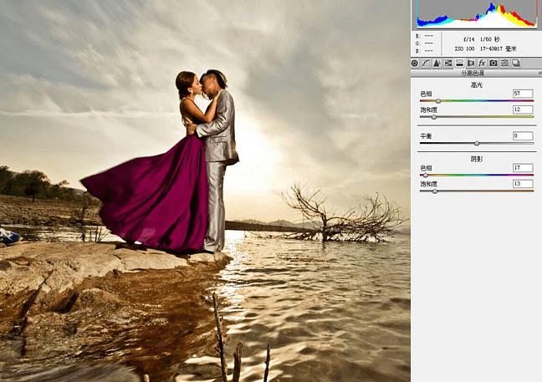Open the HSL / Grayscale panel tab icon
This screenshot has width=542, height=382.
coord(448,63)
